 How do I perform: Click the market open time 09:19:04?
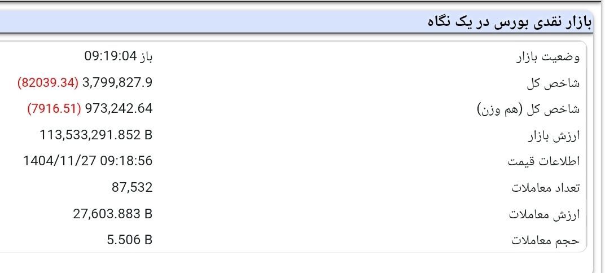click(111, 56)
